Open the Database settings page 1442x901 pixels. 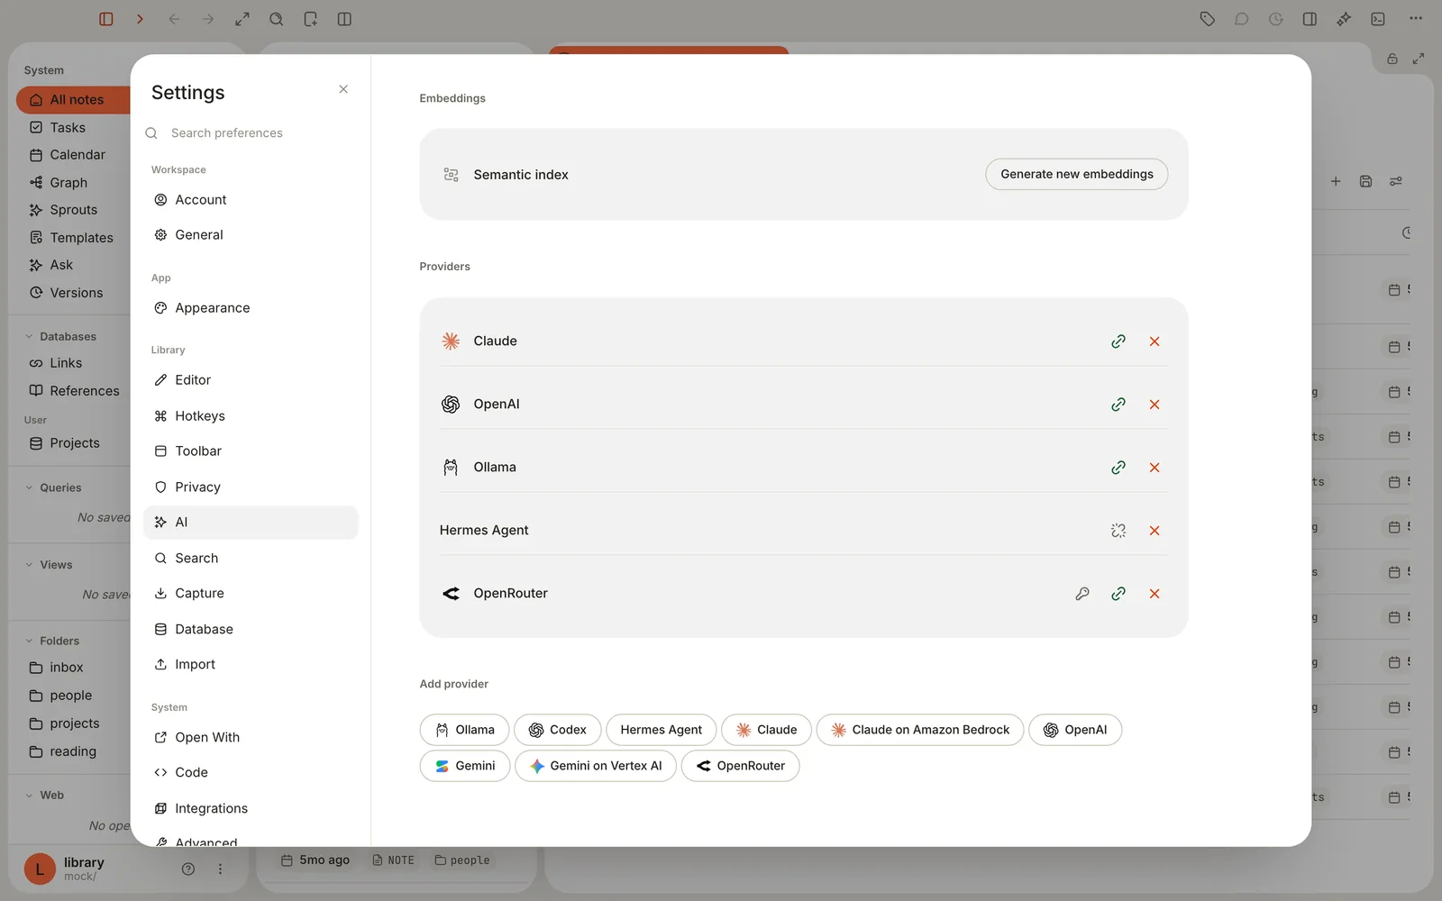(x=251, y=630)
